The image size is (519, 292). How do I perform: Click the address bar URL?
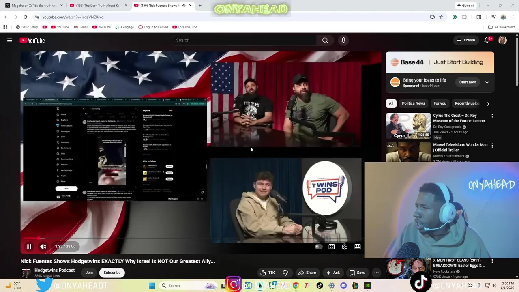(73, 17)
